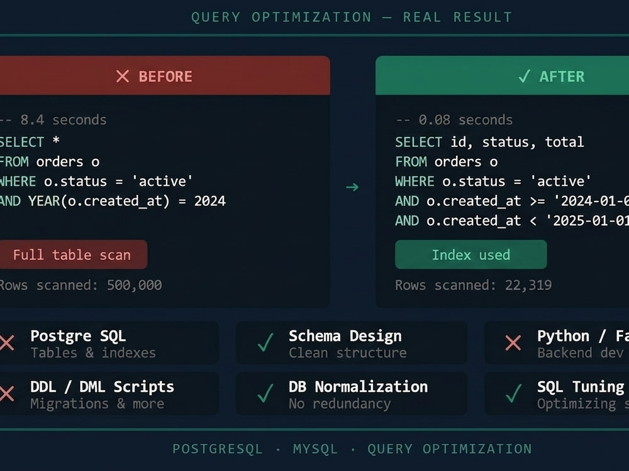This screenshot has width=629, height=471.
Task: Click the line with o.created_at < '2025-01-01
Action: [x=512, y=220]
